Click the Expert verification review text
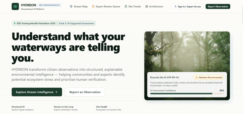243x114 pixels. pos(66,110)
